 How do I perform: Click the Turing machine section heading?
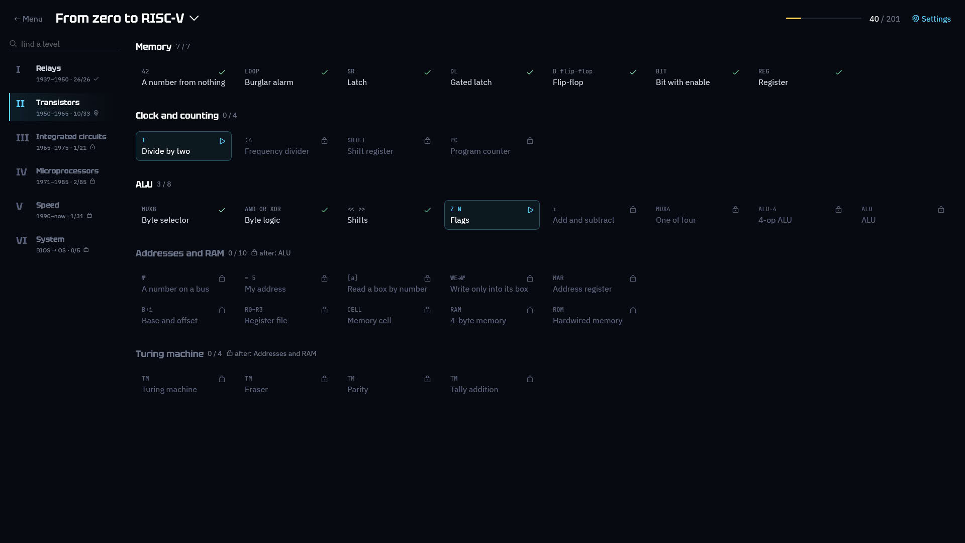point(169,354)
